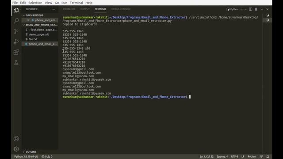
Task: Change UTF-8 file encoding
Action: [x=234, y=156]
